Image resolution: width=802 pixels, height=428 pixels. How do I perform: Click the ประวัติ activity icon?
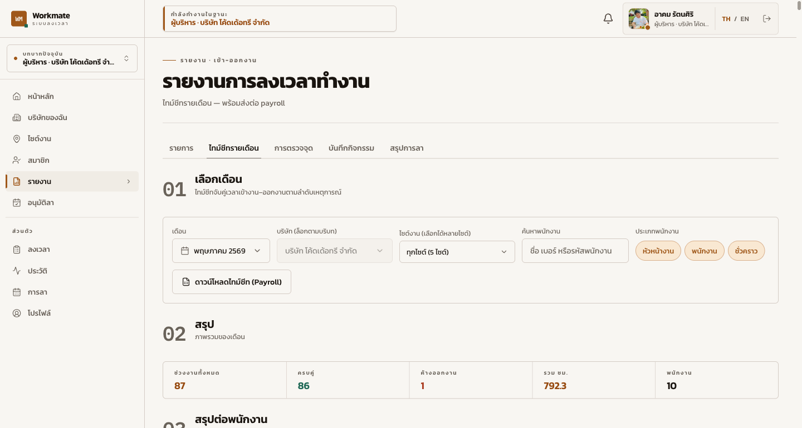coord(17,271)
